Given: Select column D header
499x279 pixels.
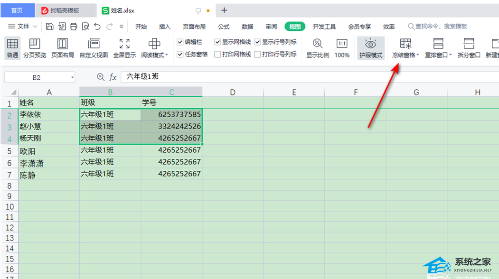Looking at the screenshot, I should [233, 92].
